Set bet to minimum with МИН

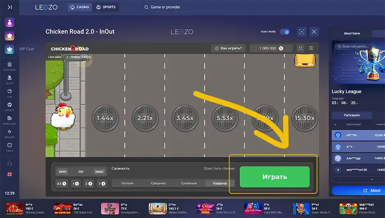[x=63, y=172]
